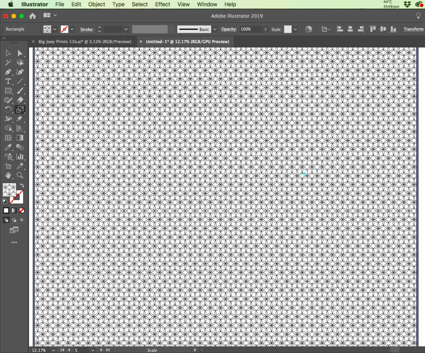Viewport: 425px width, 353px height.
Task: Open Basic brush definition dropdown
Action: (x=215, y=29)
